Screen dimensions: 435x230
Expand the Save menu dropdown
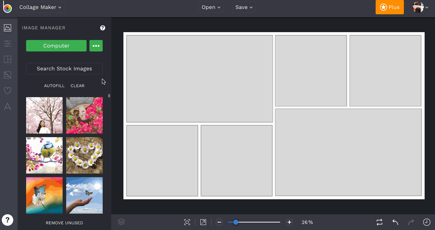coord(244,7)
